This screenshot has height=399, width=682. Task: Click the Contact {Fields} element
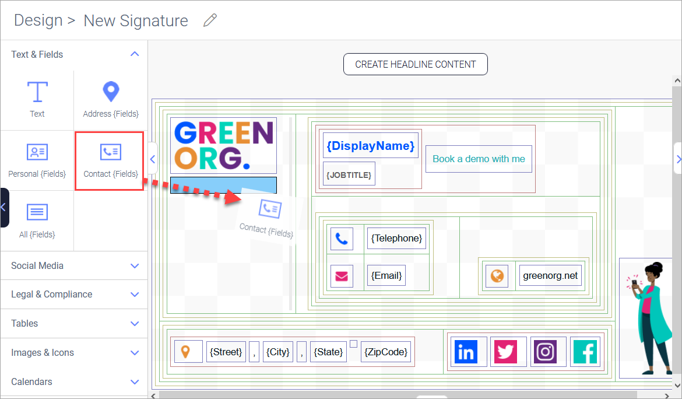point(109,160)
